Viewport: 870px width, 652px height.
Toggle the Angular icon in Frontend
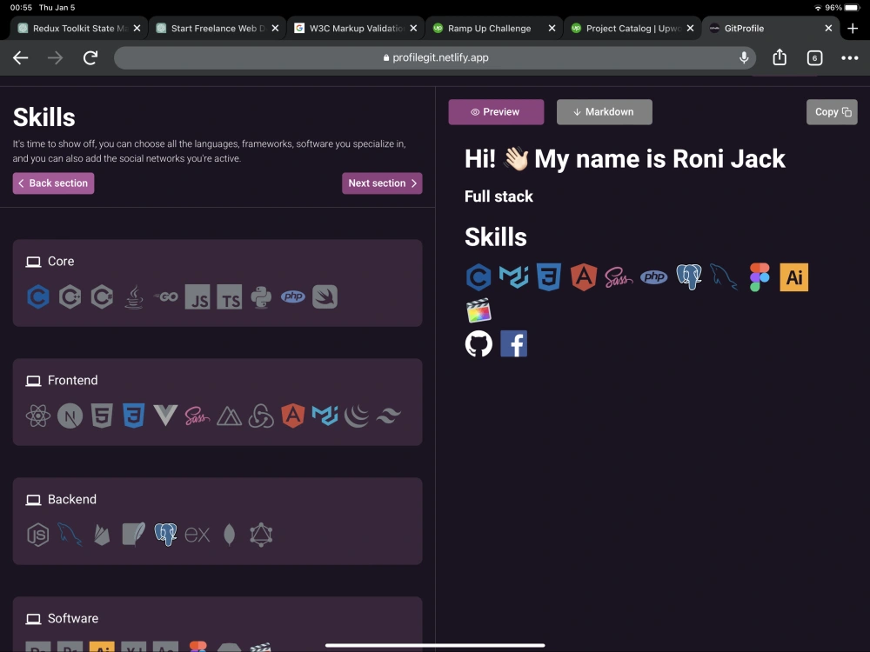tap(293, 416)
